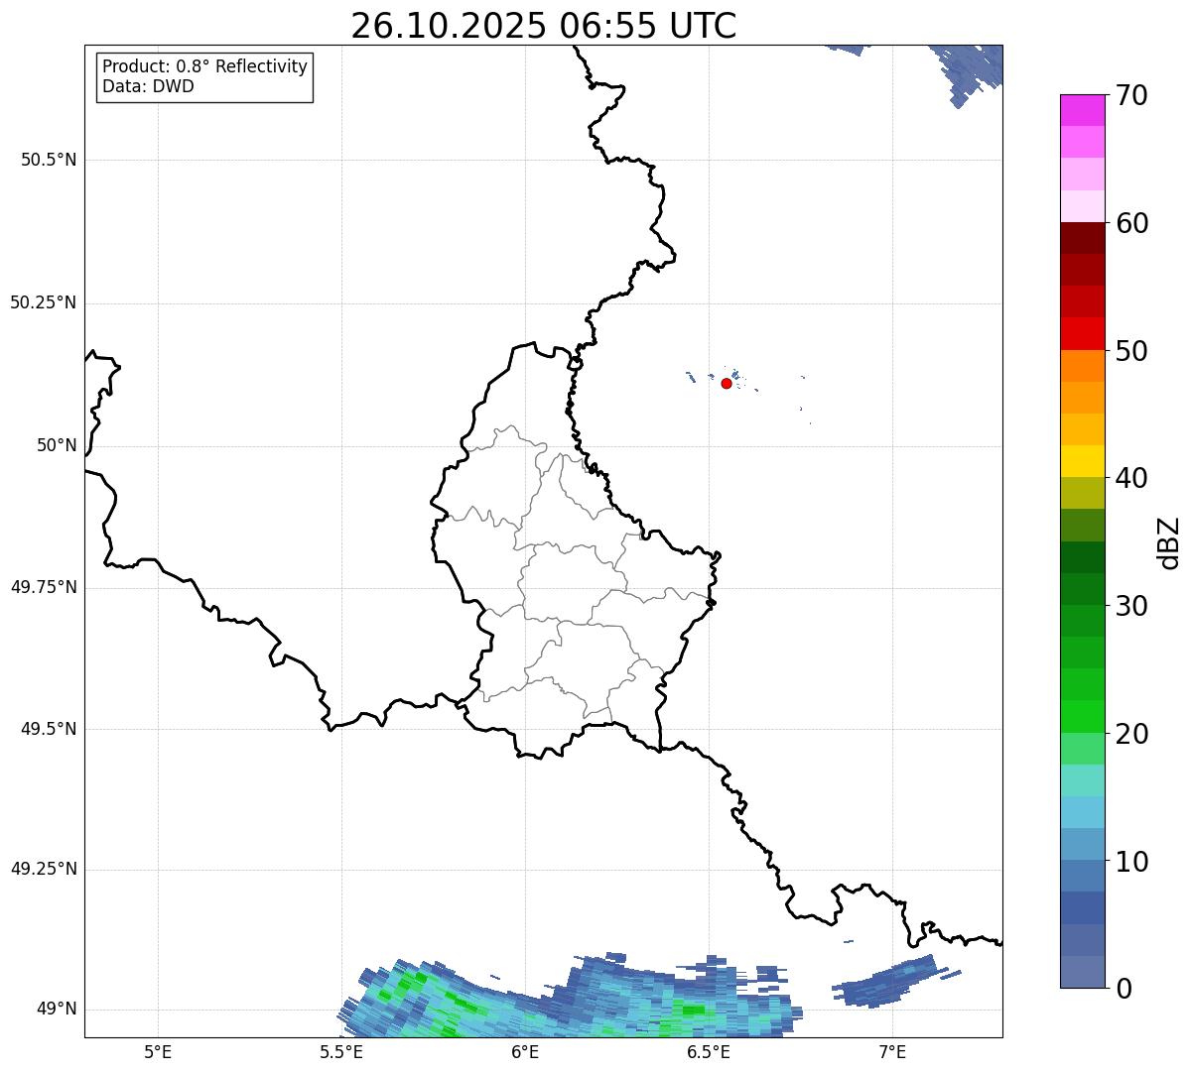Click the 6.5°E longitude label

(x=709, y=1051)
